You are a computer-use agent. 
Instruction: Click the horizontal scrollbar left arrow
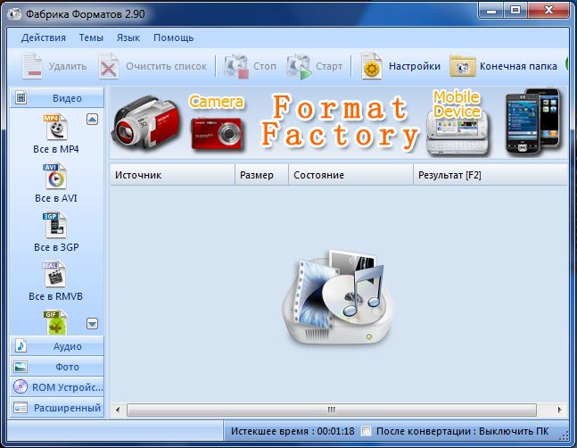[x=118, y=410]
